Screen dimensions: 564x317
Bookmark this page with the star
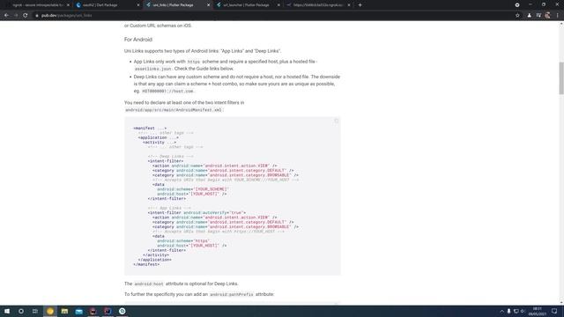click(x=517, y=16)
